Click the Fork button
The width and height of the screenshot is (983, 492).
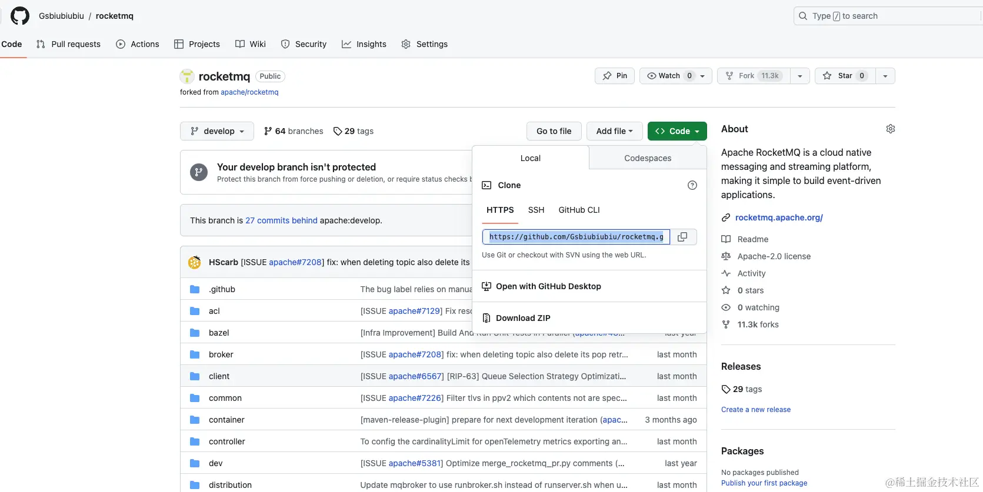(x=754, y=76)
